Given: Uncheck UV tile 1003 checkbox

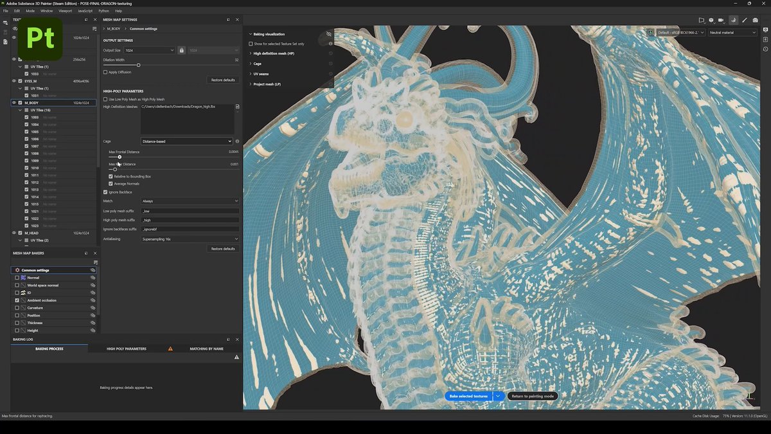Looking at the screenshot, I should coord(26,118).
